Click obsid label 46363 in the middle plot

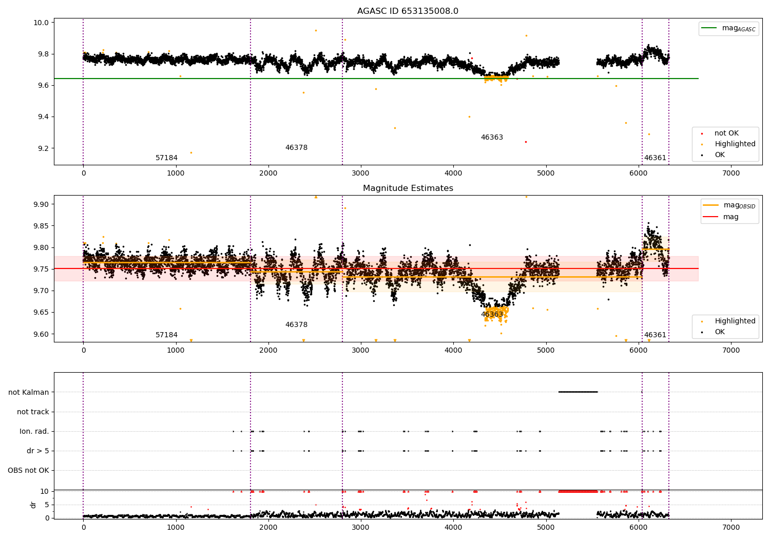tap(492, 315)
